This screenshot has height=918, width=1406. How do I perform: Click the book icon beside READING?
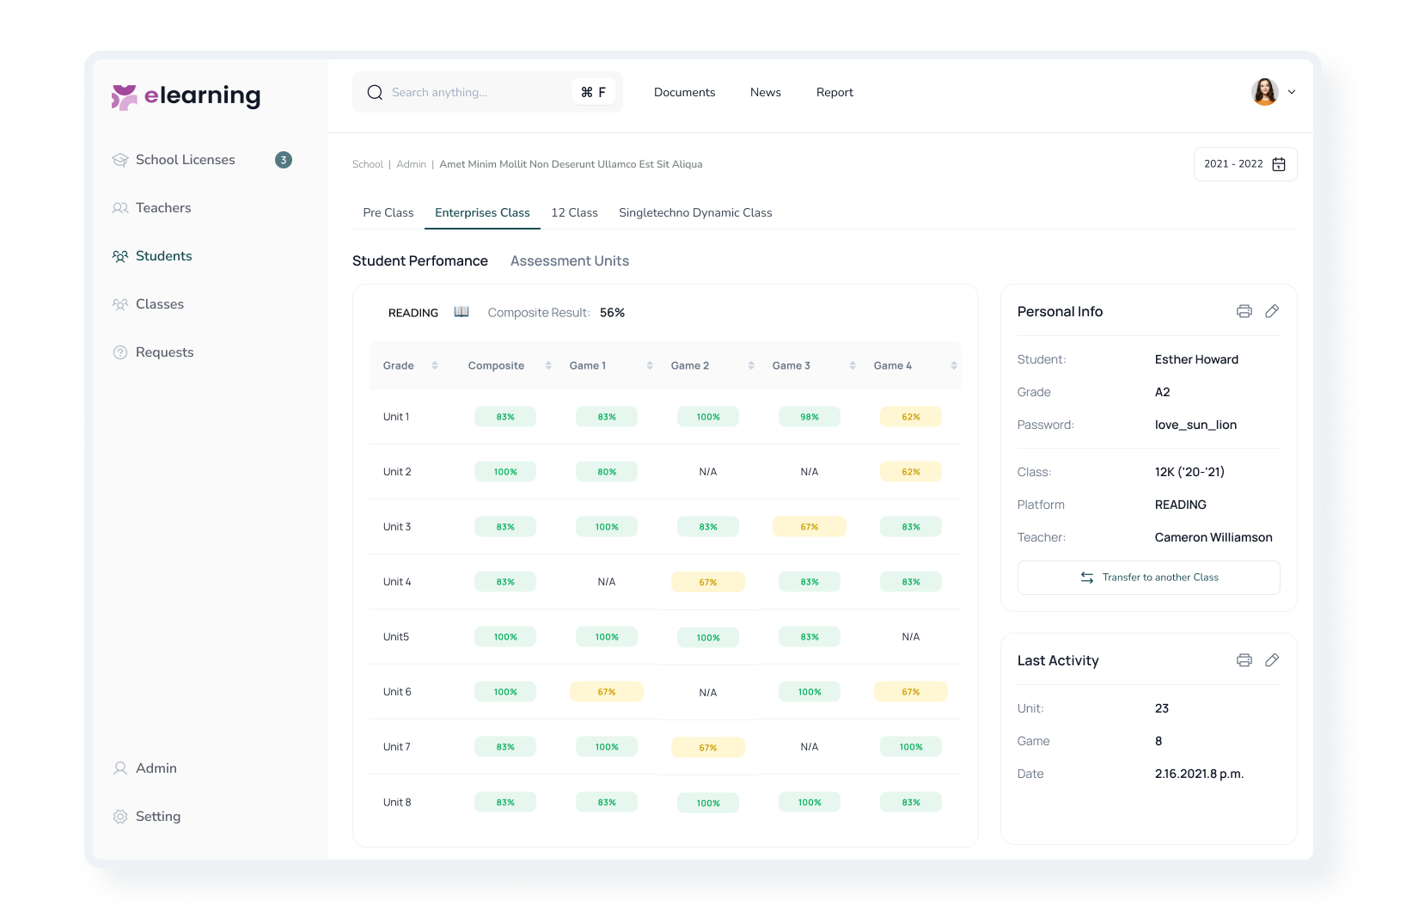(x=462, y=312)
